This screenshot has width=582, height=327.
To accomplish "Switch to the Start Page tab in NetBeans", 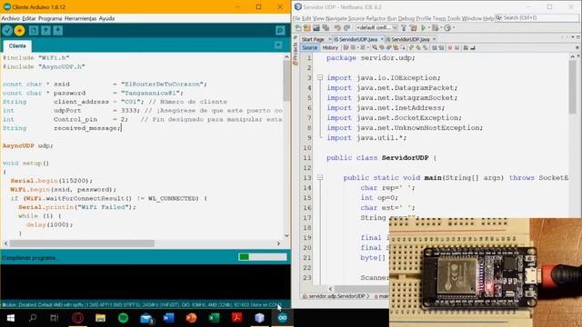I will pyautogui.click(x=313, y=39).
